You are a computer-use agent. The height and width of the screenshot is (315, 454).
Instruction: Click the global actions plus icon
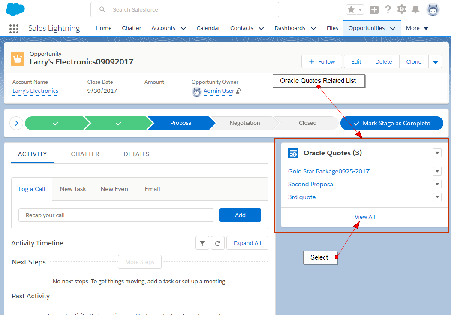(x=374, y=10)
